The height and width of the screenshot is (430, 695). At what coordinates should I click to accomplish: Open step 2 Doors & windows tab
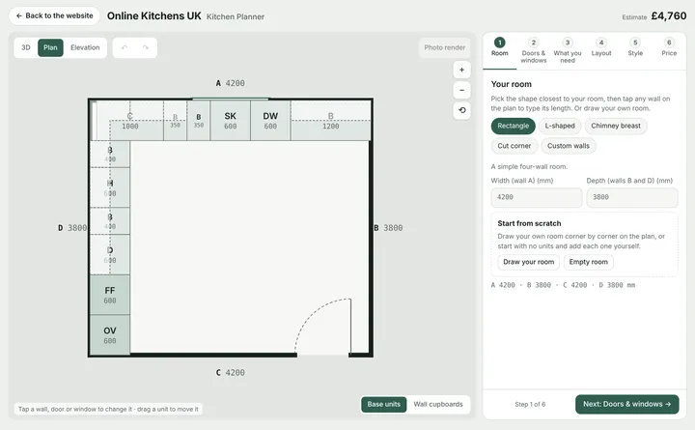pos(533,50)
